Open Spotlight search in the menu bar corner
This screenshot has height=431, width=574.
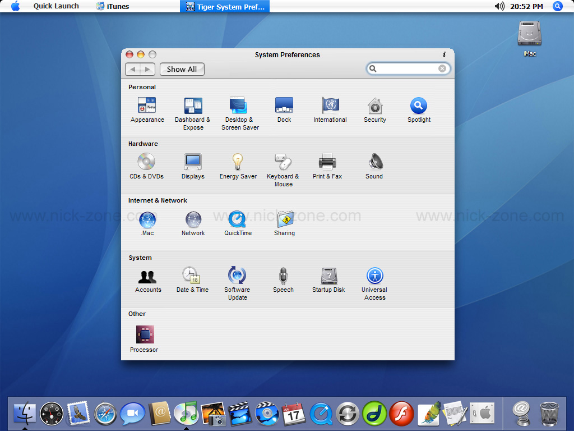click(x=558, y=6)
